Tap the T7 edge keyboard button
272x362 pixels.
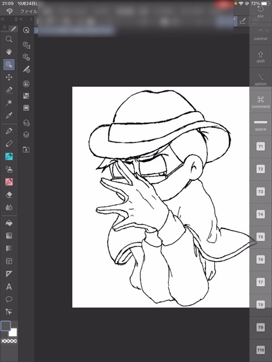coord(261,282)
